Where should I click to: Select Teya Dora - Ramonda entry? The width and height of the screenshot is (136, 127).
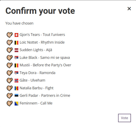[x=38, y=73]
